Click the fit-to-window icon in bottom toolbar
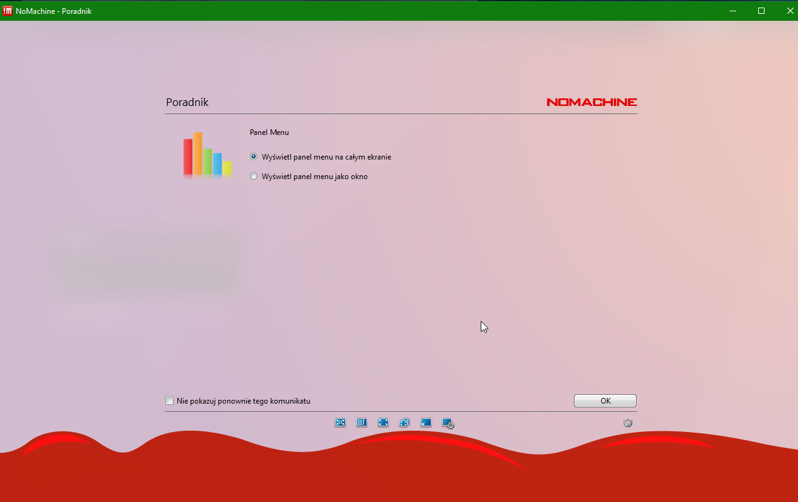 (341, 423)
